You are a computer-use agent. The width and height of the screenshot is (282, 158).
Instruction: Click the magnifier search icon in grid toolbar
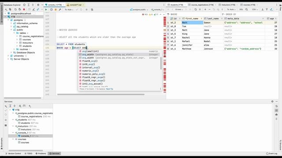(x=247, y=10)
